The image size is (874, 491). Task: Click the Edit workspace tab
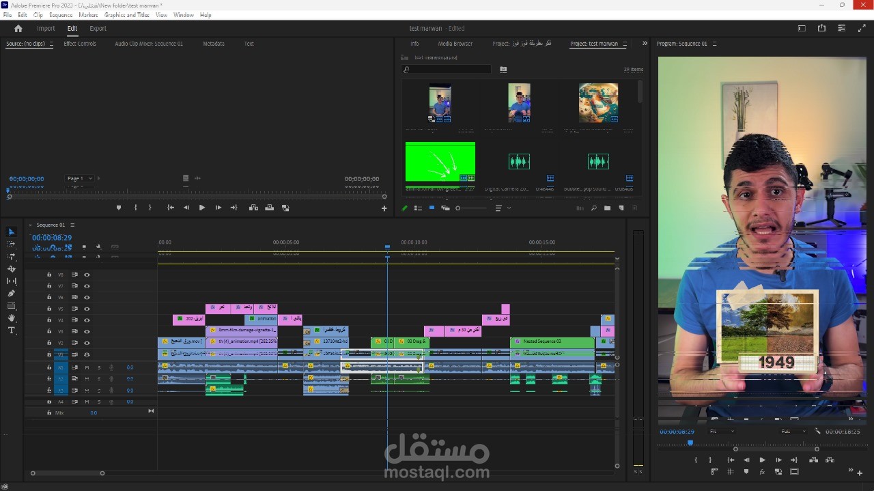click(72, 29)
